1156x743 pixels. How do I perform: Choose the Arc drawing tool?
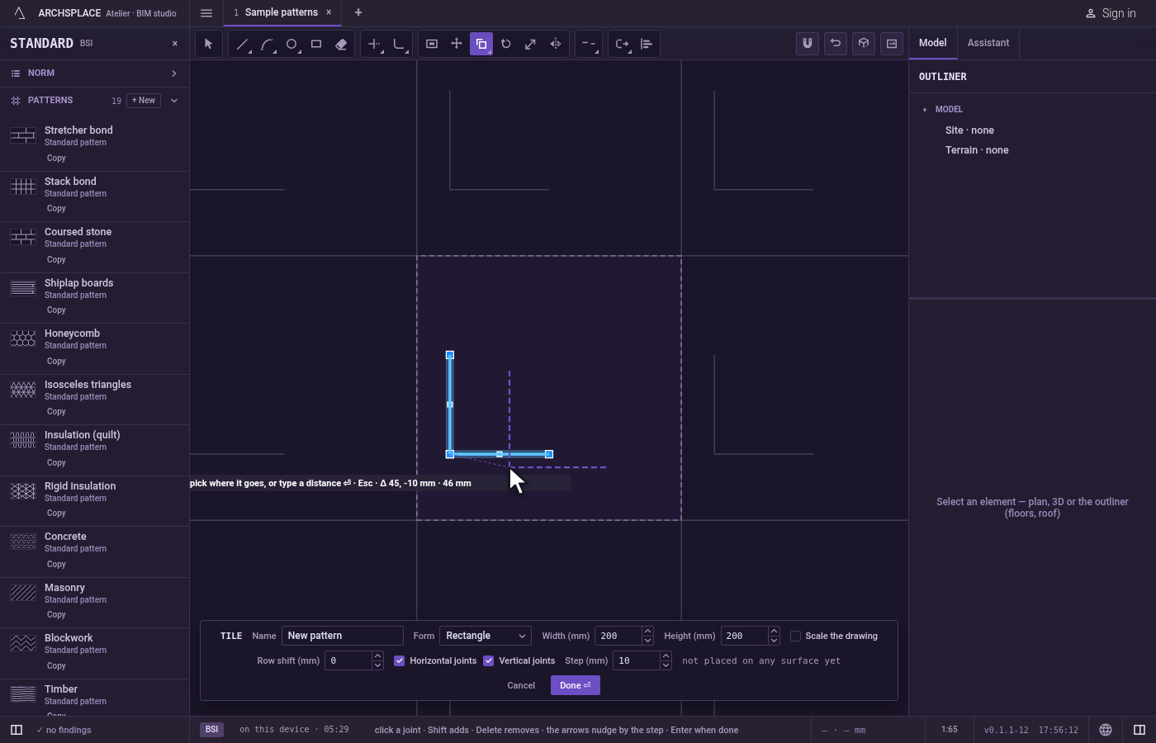(x=267, y=44)
